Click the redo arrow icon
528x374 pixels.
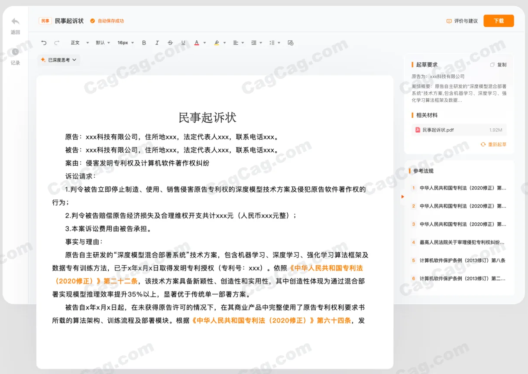[x=57, y=42]
